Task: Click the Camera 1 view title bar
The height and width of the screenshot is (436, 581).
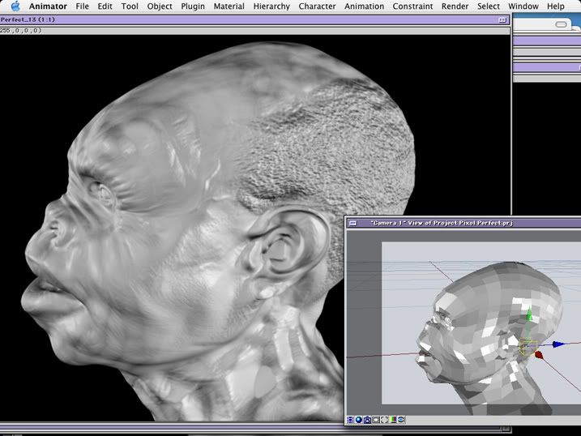Action: pos(442,222)
